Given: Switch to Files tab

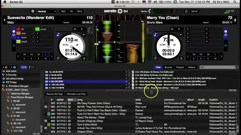Looking at the screenshot, I should [158, 67].
